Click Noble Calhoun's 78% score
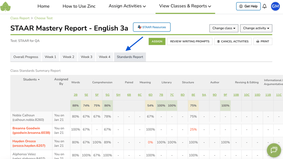The image size is (283, 159). (108, 117)
